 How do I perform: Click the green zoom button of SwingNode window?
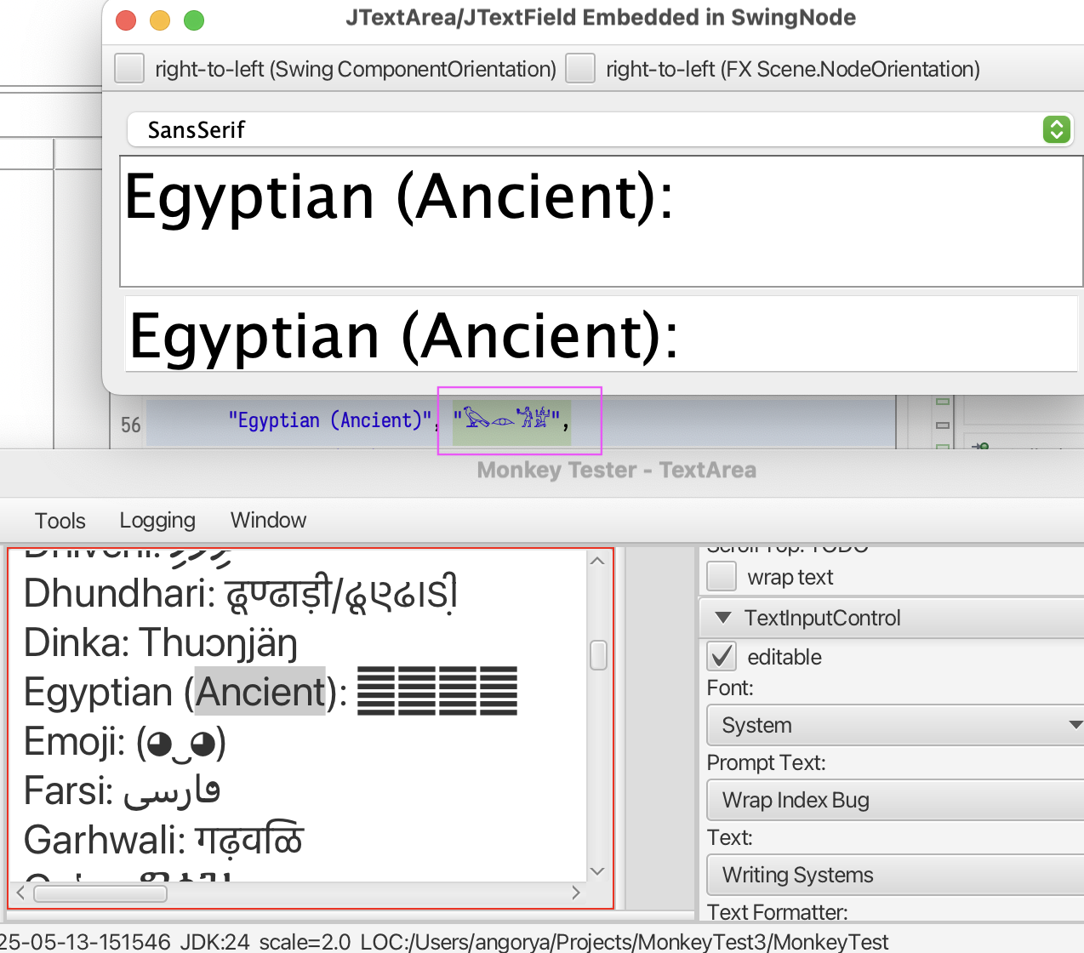pos(194,20)
